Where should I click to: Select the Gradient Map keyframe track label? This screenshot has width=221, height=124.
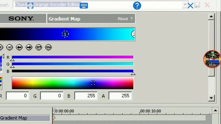25,118
